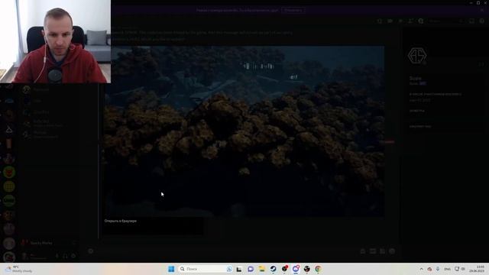This screenshot has height=275, width=489.
Task: Open Bing icon inside taskbar search
Action: coord(229,269)
